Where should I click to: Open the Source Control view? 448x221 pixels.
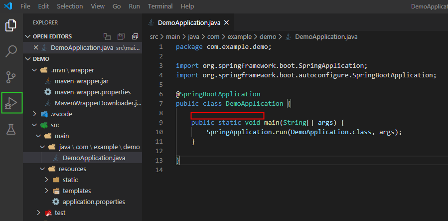click(11, 77)
